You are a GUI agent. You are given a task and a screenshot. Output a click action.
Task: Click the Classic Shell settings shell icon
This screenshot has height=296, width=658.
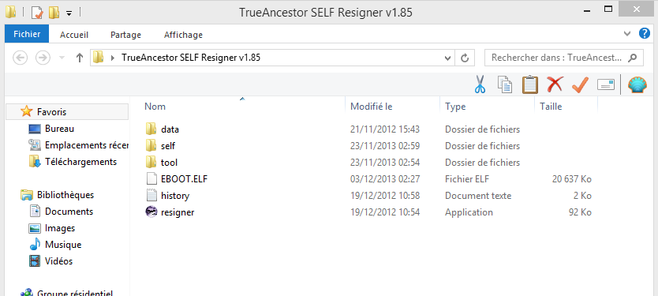pos(637,84)
